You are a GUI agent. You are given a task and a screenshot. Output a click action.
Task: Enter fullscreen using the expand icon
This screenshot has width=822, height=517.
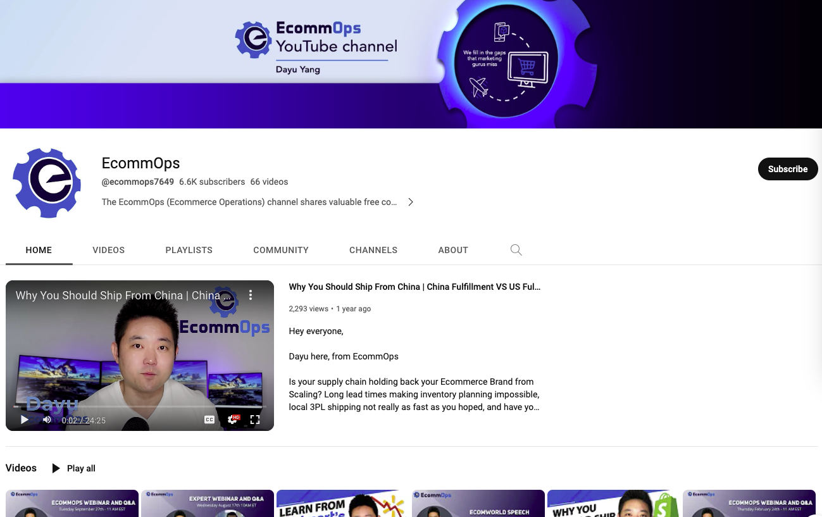[x=254, y=419]
